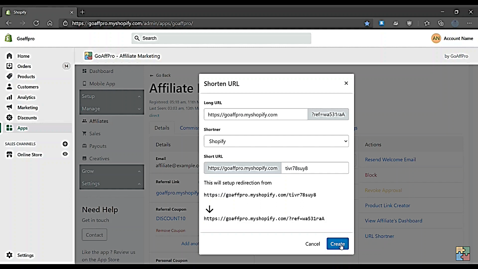Click URL Shortner action link
The height and width of the screenshot is (269, 478).
tap(379, 236)
